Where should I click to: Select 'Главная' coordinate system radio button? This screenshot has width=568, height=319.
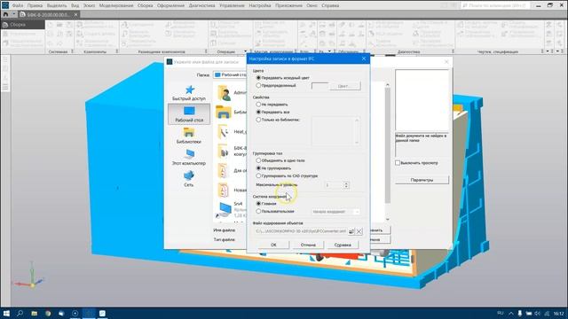(258, 204)
